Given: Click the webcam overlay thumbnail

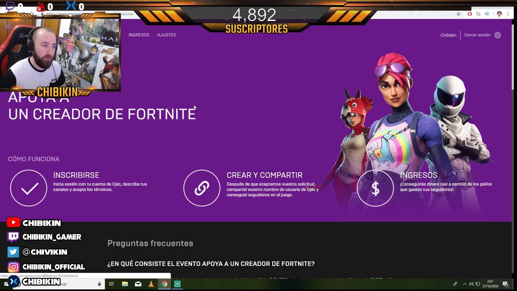Looking at the screenshot, I should coord(60,53).
